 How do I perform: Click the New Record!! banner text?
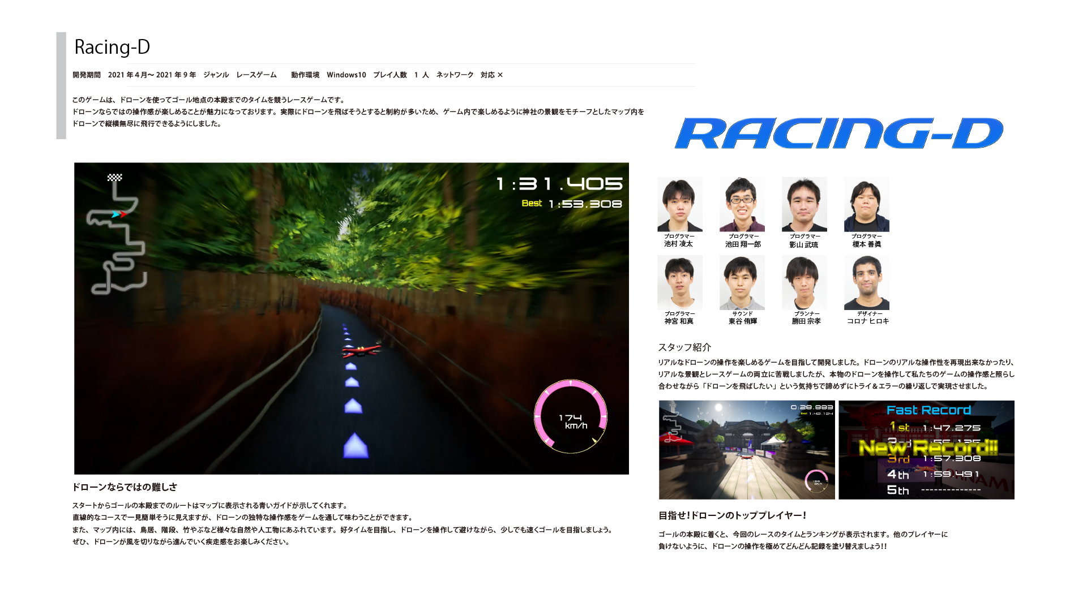(x=928, y=448)
